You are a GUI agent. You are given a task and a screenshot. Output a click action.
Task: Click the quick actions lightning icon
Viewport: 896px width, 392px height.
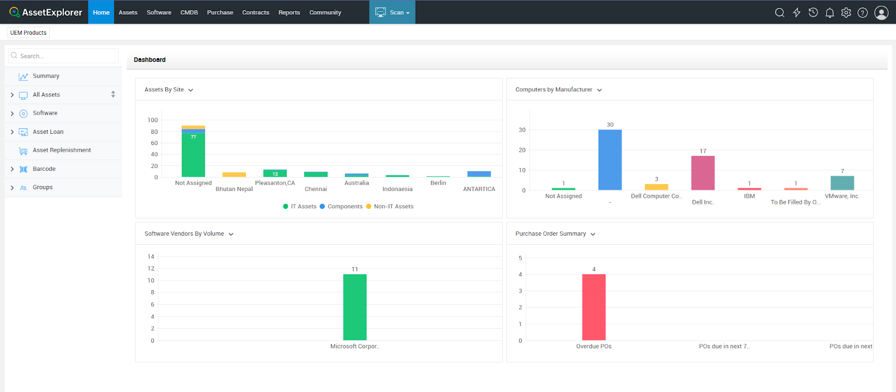(796, 12)
